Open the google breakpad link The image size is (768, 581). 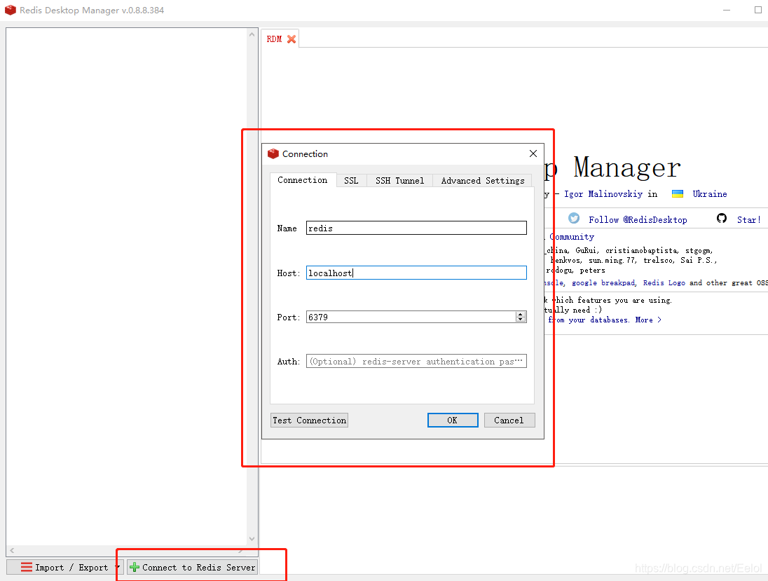click(x=603, y=283)
